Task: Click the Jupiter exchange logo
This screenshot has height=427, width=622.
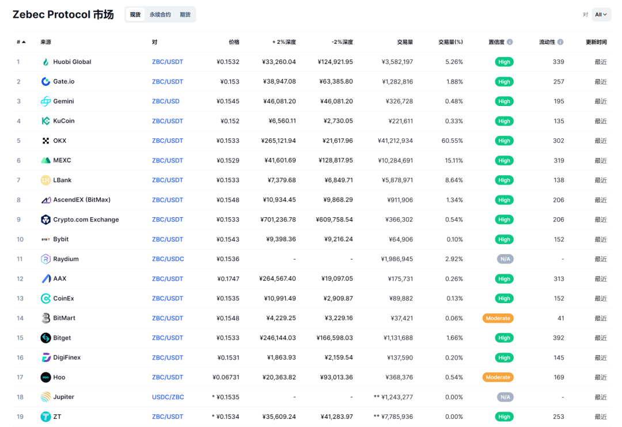Action: 45,397
